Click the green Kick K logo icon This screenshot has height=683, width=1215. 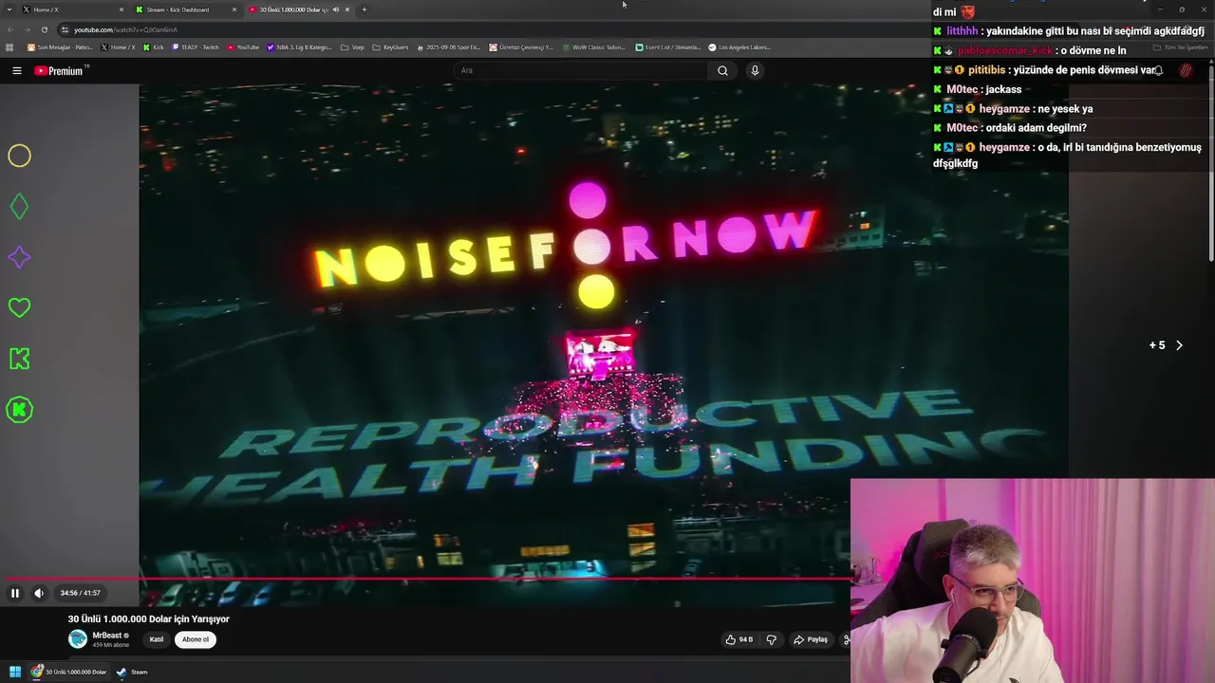click(x=19, y=359)
